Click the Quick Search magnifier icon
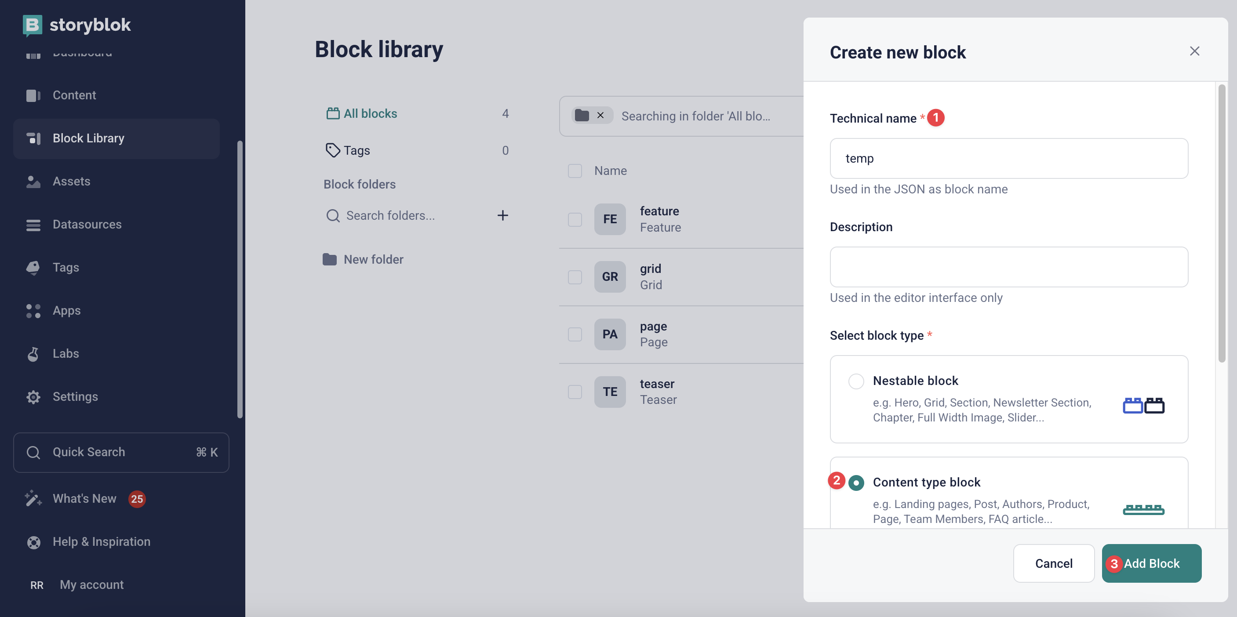 (33, 452)
